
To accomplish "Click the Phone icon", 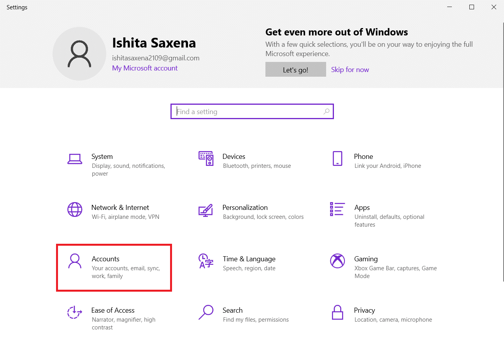I will coord(337,159).
